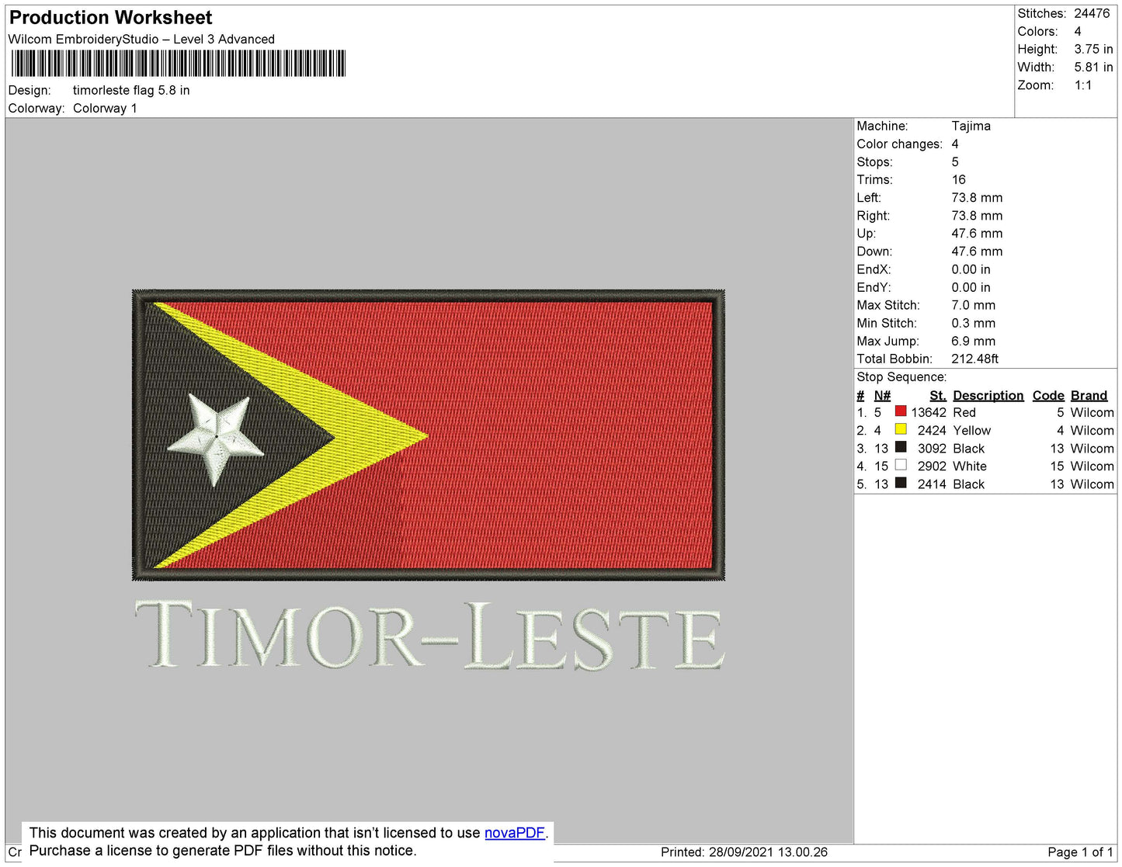
Task: Click the Production Worksheet title
Action: coord(110,18)
